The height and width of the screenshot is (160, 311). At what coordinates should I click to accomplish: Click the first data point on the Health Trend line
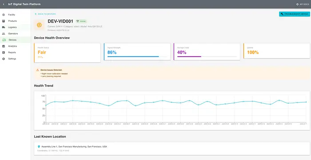46,105
